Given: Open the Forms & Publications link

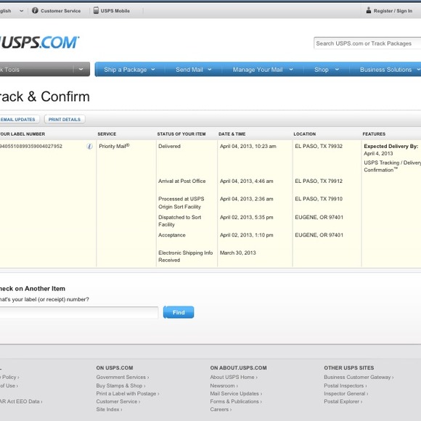Looking at the screenshot, I should (236, 401).
